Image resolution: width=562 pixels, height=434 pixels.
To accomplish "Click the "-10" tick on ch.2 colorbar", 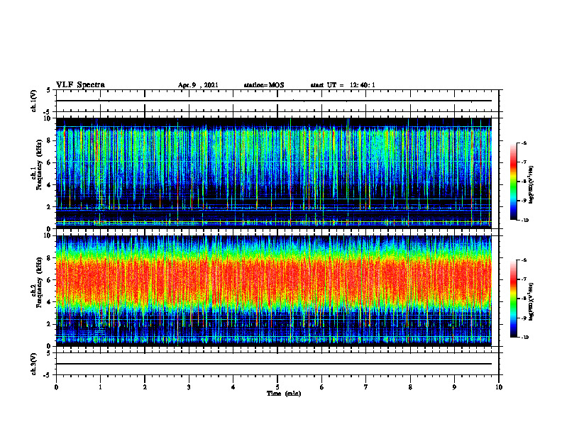I will click(x=525, y=338).
